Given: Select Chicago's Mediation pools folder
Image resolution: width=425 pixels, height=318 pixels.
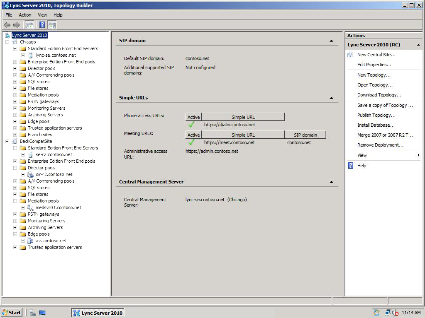Looking at the screenshot, I should pos(43,95).
